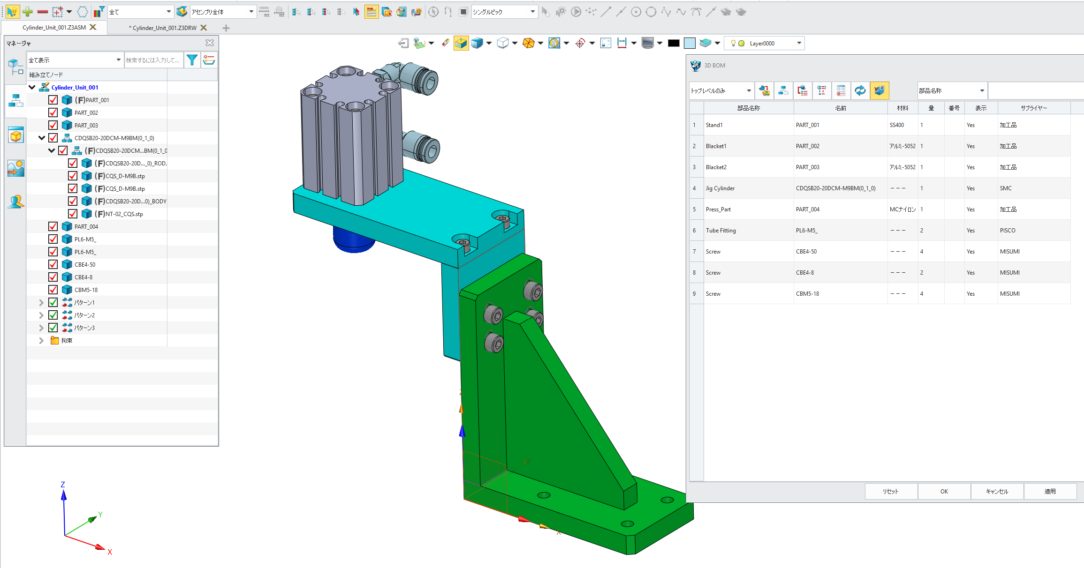Select the Cylinder_Unit_001.Z3ASM document tab
This screenshot has width=1084, height=568.
point(54,27)
